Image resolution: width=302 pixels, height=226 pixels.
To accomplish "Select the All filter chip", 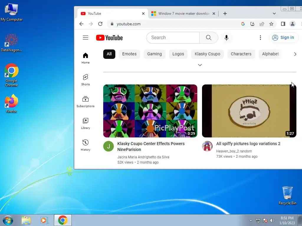I will click(x=109, y=54).
